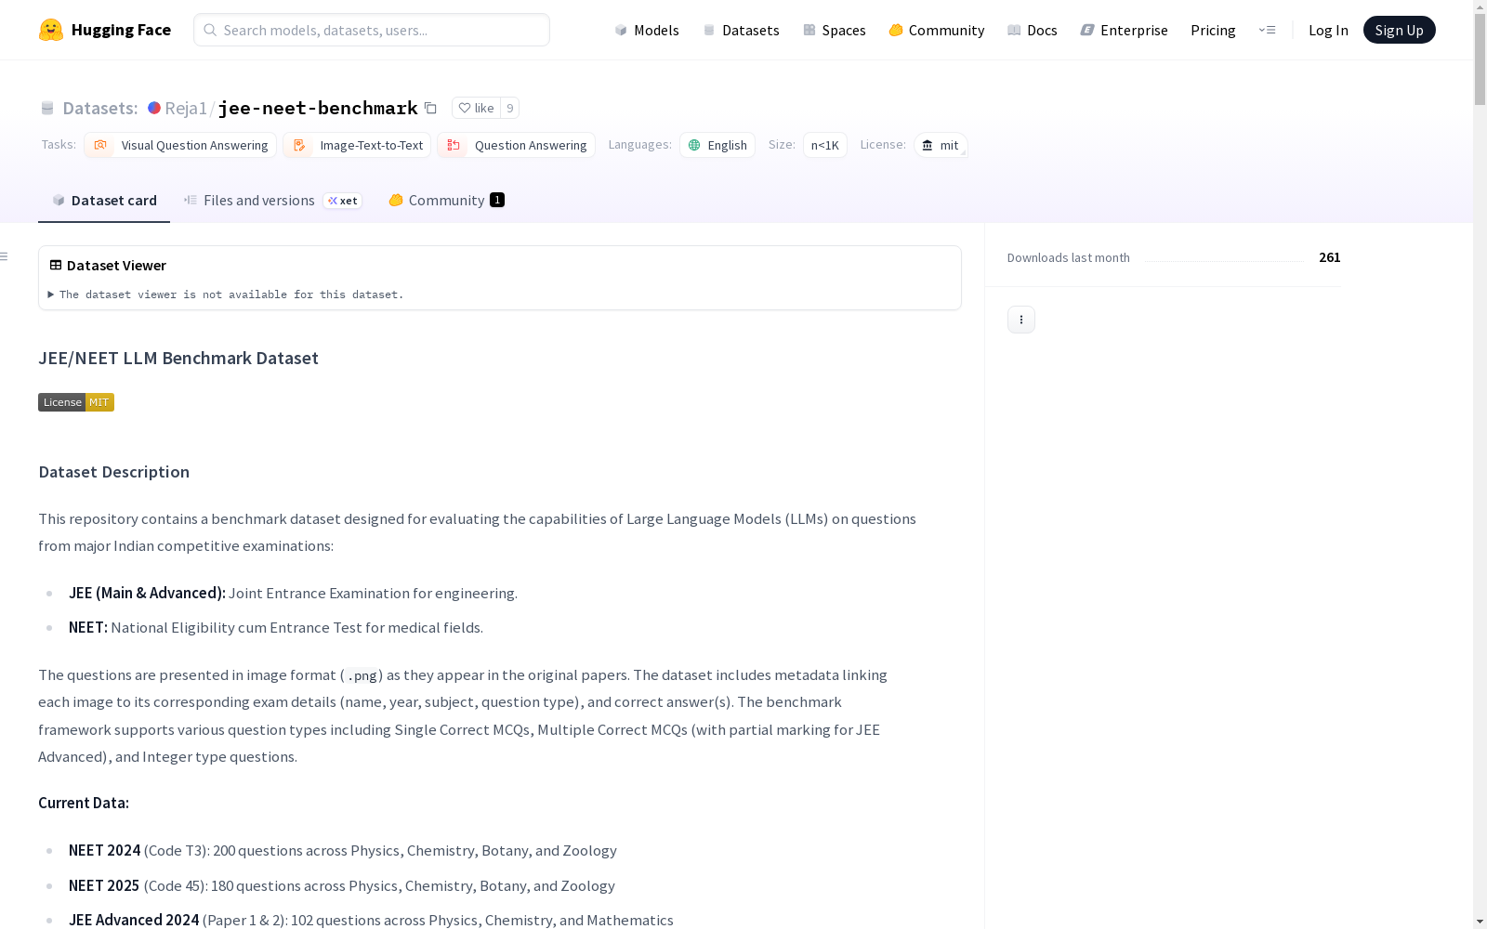Open the Docs page
The width and height of the screenshot is (1487, 929).
tap(1033, 30)
